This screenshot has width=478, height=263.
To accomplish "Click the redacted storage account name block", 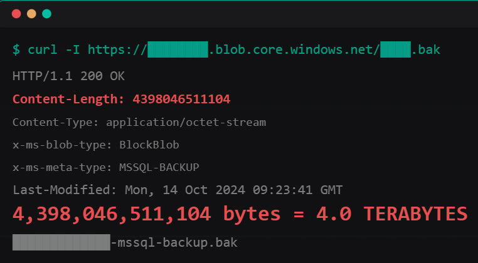I will point(178,49).
